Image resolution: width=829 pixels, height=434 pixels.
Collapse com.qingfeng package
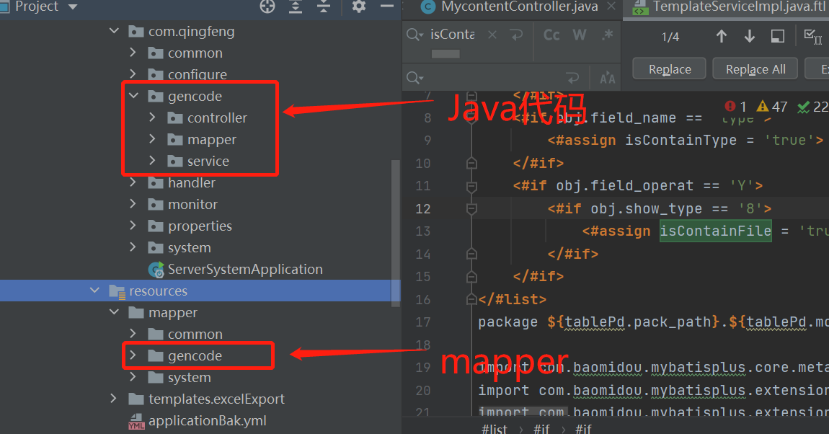[x=114, y=31]
